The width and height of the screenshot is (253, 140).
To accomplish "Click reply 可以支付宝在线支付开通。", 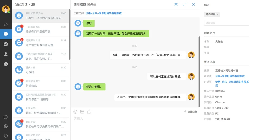I will pyautogui.click(x=167, y=77).
